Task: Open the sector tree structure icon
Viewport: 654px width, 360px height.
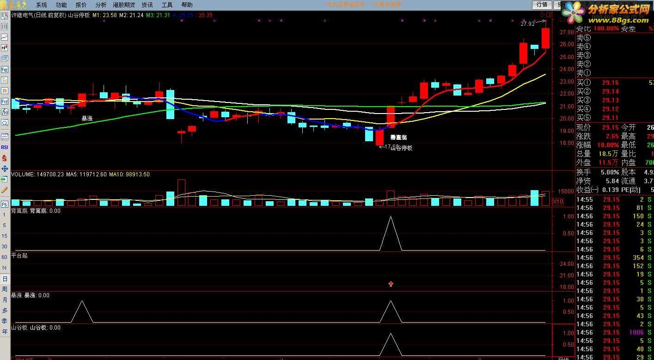Action: point(5,80)
